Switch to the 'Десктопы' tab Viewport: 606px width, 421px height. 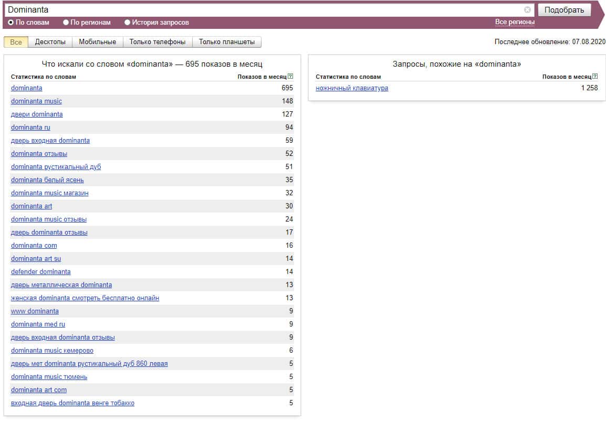(x=50, y=42)
